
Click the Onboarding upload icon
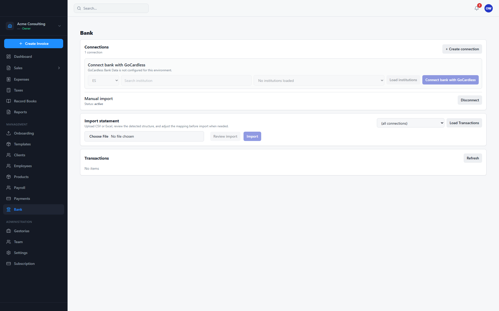(x=9, y=133)
